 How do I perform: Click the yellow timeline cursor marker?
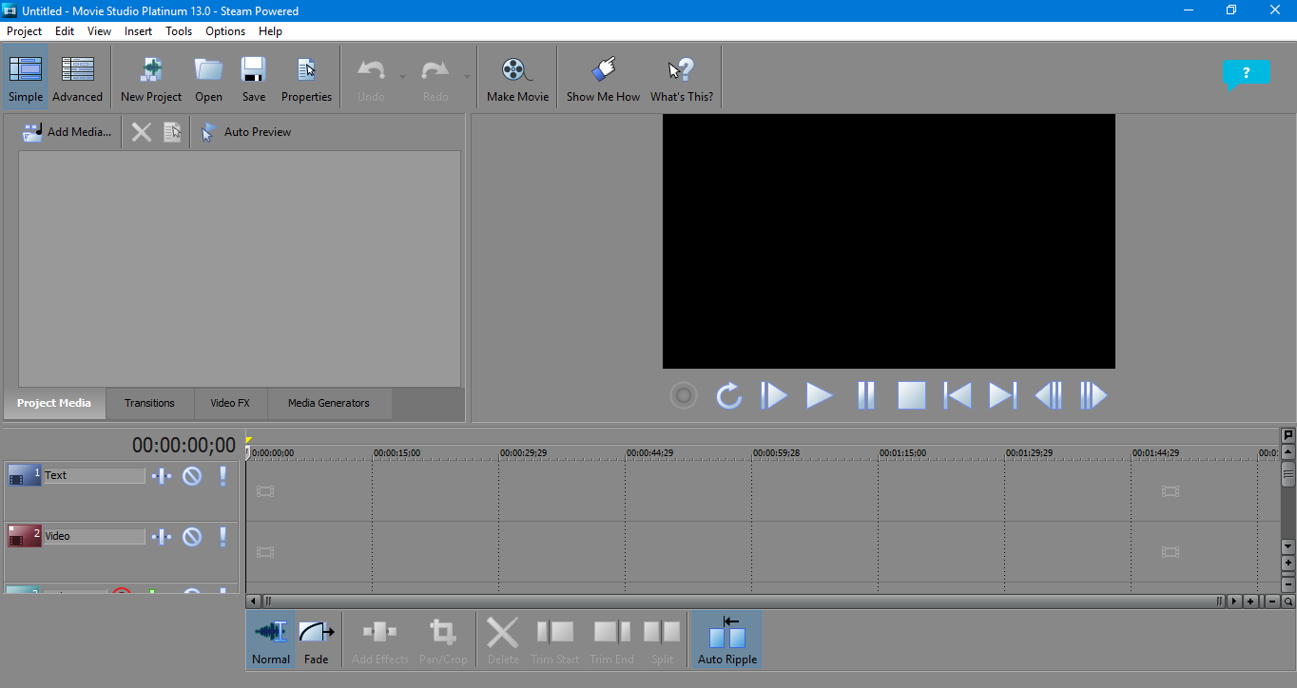tap(248, 440)
